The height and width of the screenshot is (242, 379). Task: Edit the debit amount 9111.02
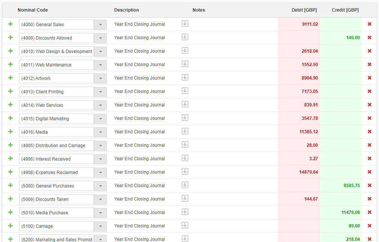coord(300,24)
